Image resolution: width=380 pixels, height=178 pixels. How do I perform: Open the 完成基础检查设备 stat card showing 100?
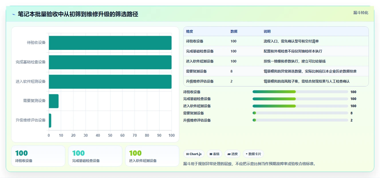(x=95, y=156)
